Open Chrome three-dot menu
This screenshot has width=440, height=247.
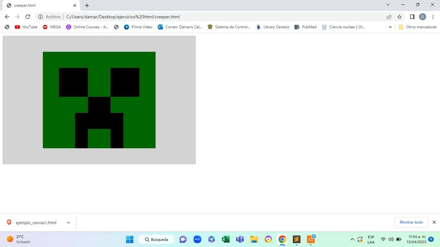(x=433, y=17)
